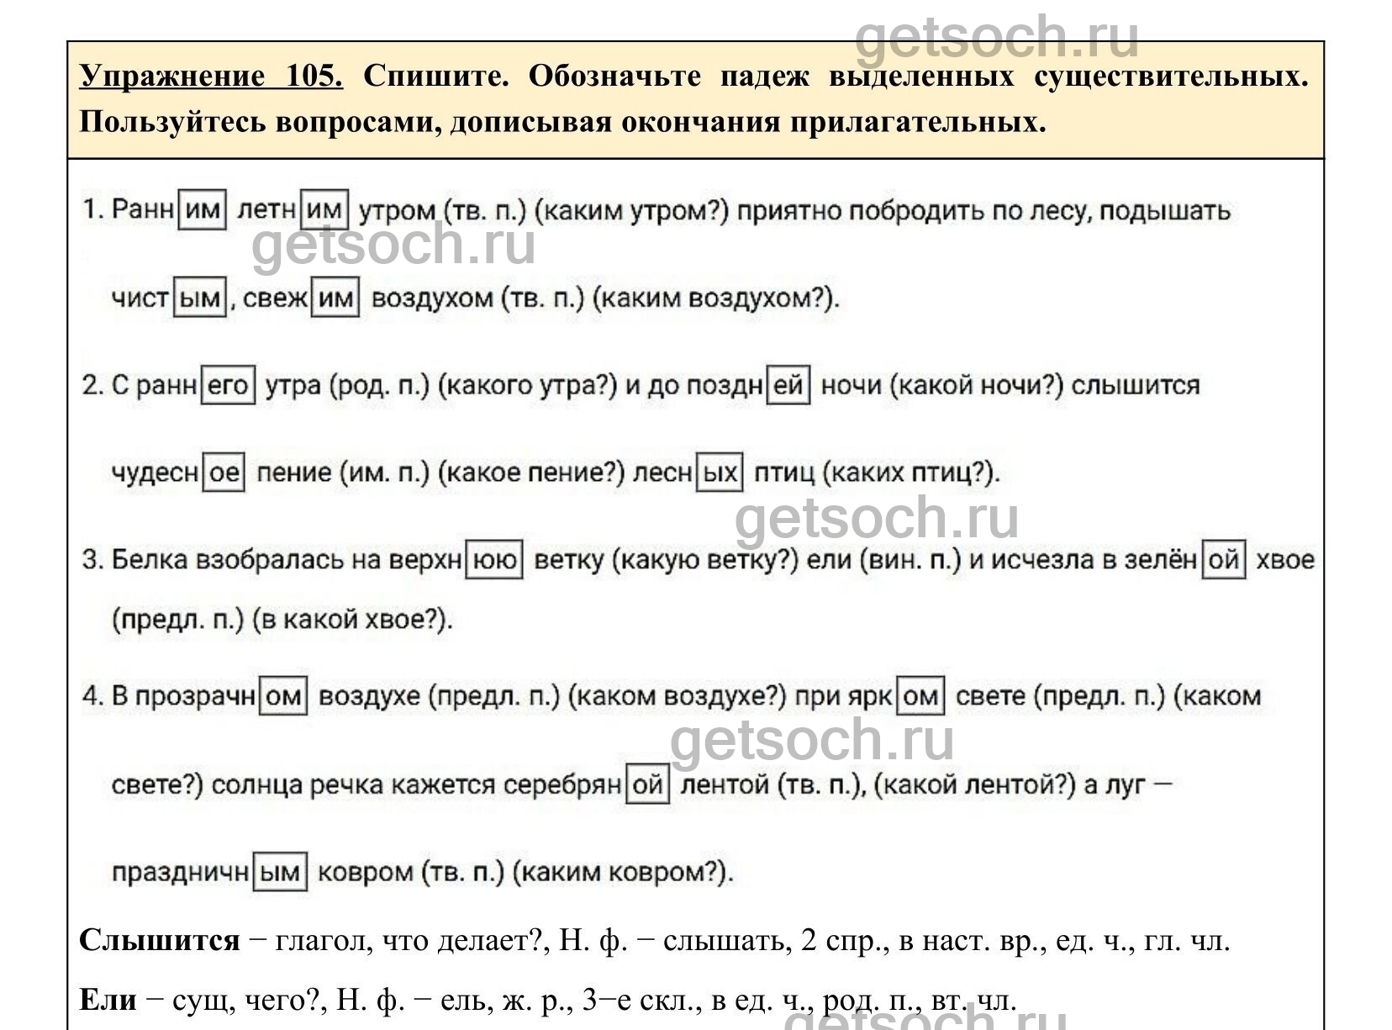Select the boxed ending "ых" in "лесных"
Viewport: 1392px width, 1030px height.
click(720, 473)
